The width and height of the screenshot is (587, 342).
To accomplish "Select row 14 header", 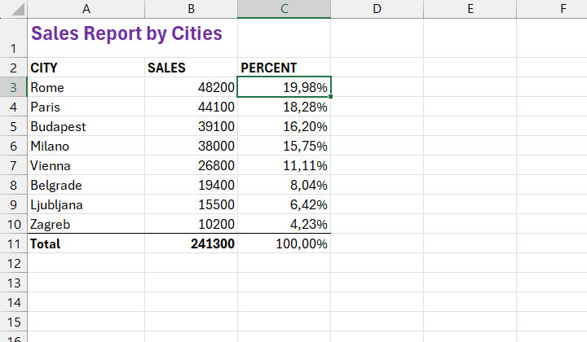I will click(14, 302).
